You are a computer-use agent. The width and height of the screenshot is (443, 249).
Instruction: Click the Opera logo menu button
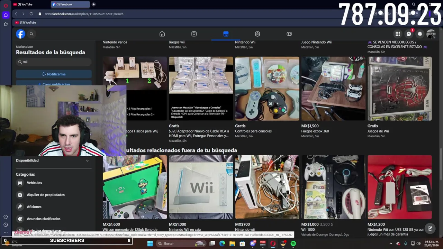click(x=6, y=6)
